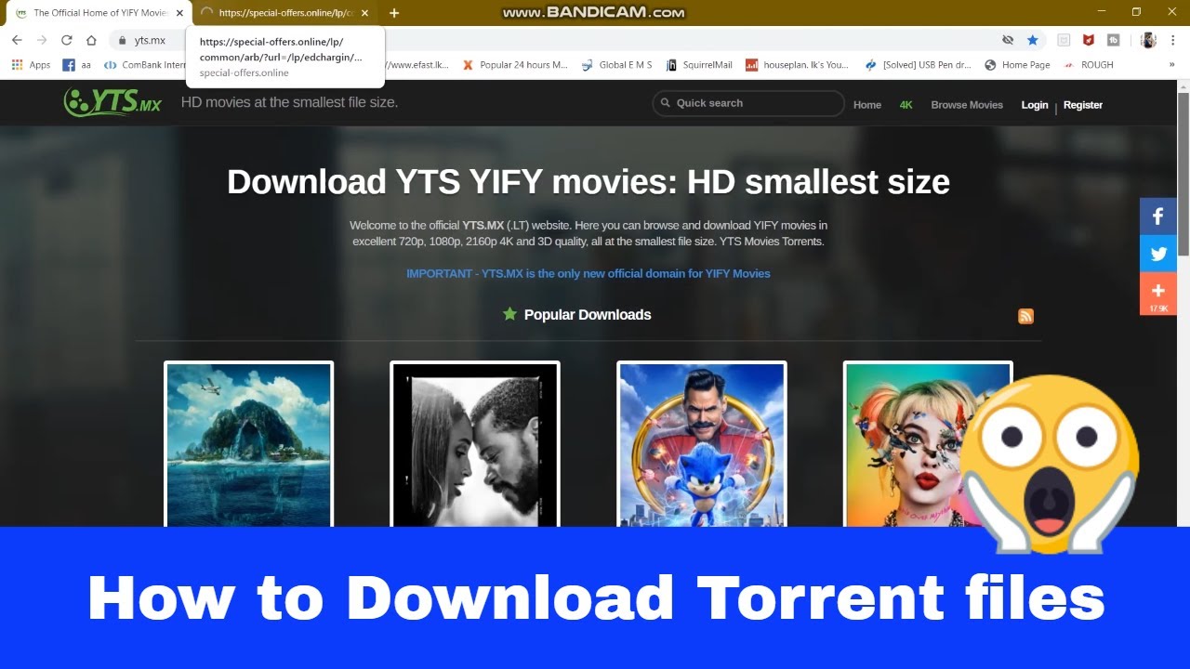The width and height of the screenshot is (1190, 669).
Task: Restore down the Chrome window
Action: (x=1136, y=12)
